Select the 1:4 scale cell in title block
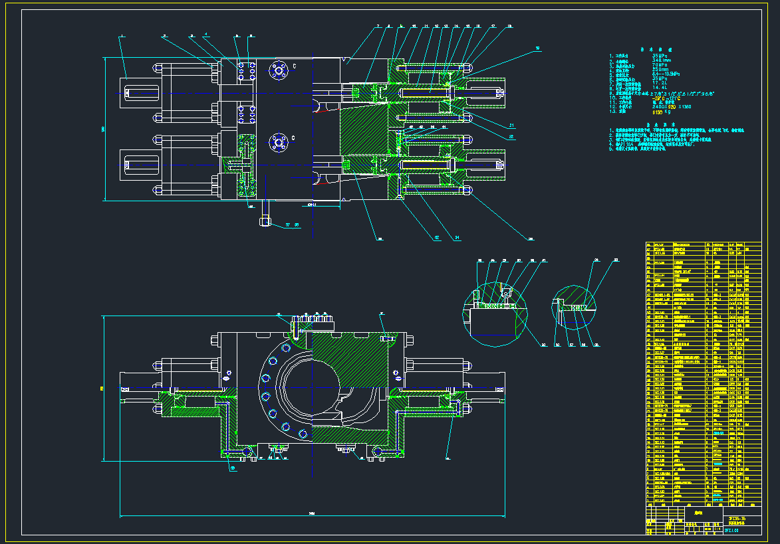This screenshot has height=544, width=780. point(717,529)
